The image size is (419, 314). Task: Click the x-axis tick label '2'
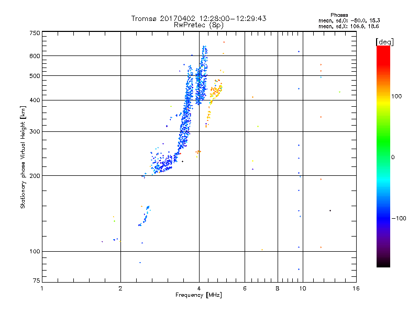tap(120, 288)
